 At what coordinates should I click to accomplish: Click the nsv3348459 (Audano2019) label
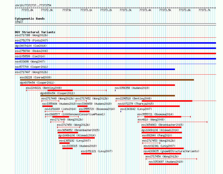tap(94, 104)
